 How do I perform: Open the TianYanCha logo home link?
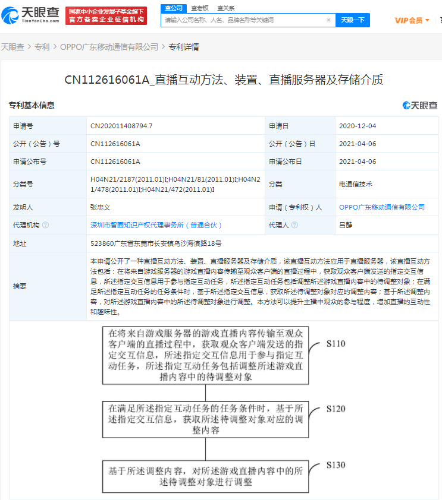point(30,15)
